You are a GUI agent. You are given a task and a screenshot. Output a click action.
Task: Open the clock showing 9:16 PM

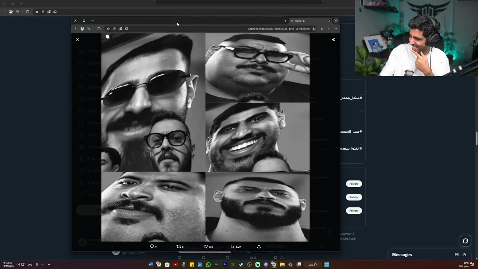pyautogui.click(x=8, y=265)
